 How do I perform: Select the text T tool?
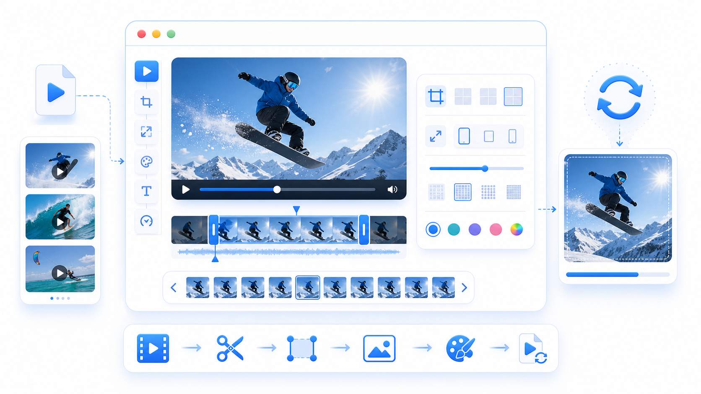146,191
